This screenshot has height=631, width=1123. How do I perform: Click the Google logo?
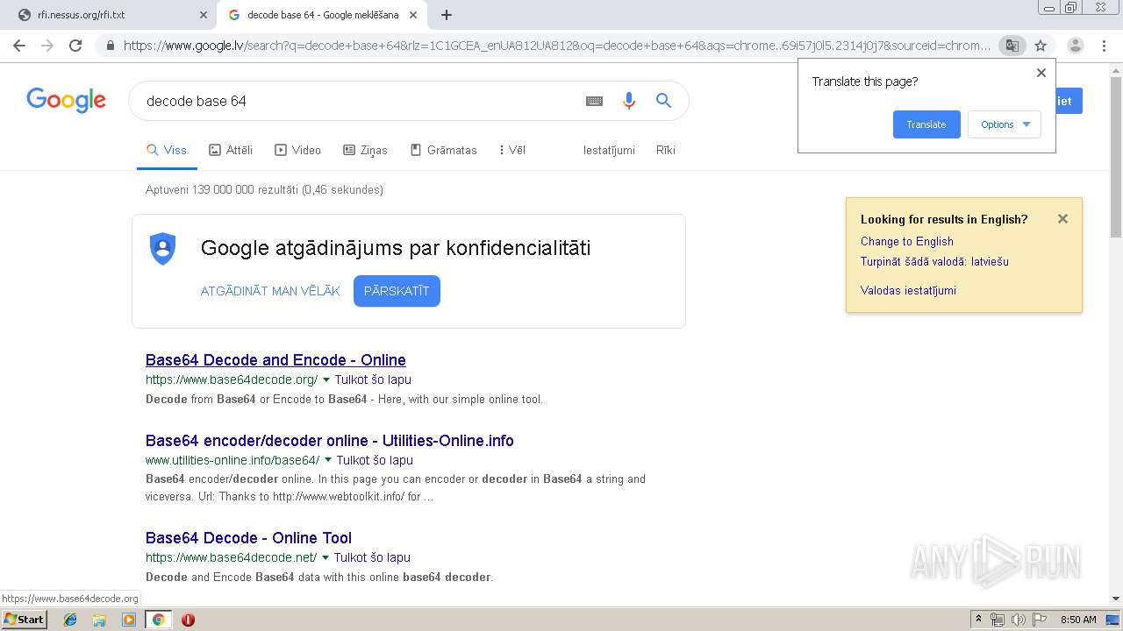[x=66, y=100]
